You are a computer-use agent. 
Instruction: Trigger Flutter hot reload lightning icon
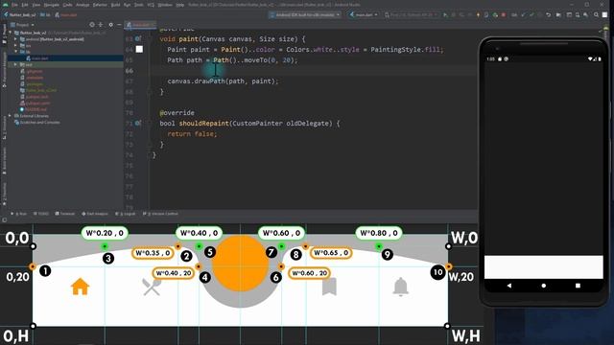[x=478, y=15]
